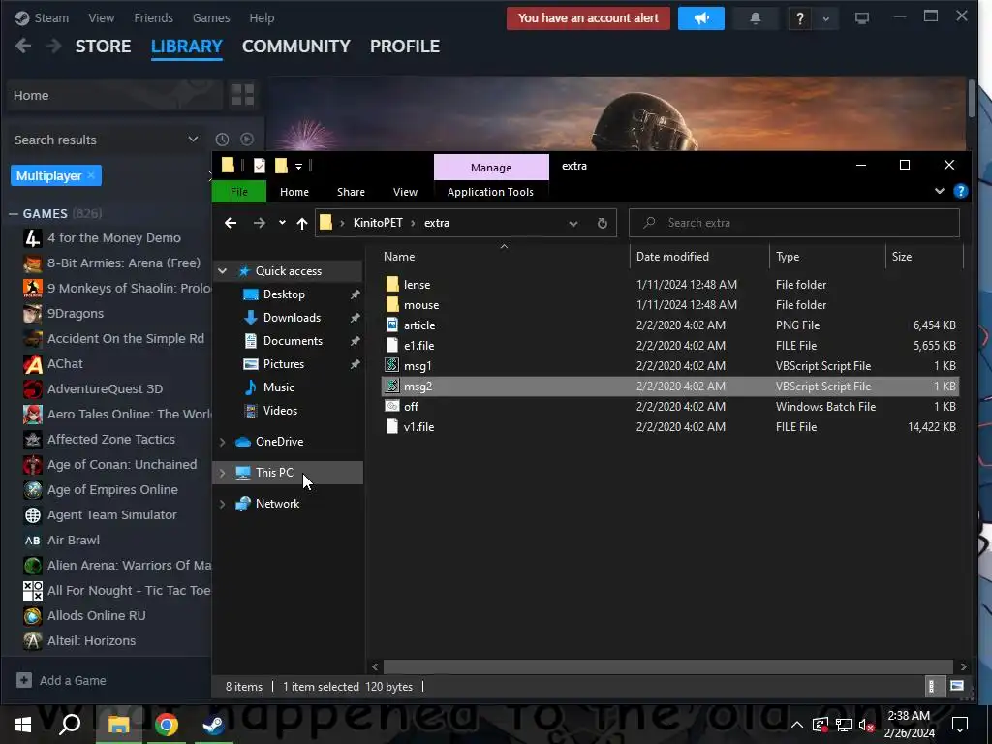This screenshot has height=744, width=992.
Task: Go up one folder level in Explorer
Action: [x=302, y=223]
